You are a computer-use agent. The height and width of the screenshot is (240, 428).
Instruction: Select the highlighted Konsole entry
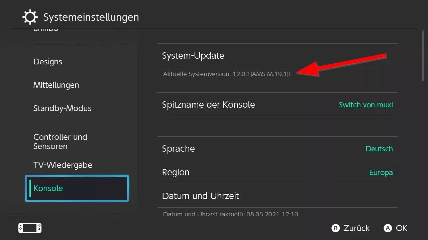point(77,188)
